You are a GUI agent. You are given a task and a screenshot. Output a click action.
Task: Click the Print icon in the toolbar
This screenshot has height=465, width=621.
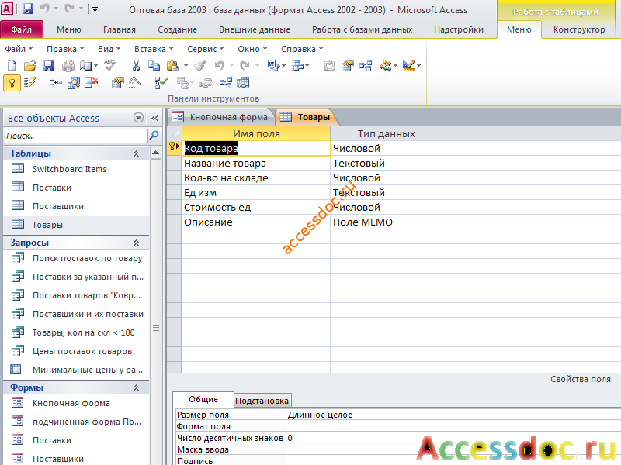[x=68, y=66]
